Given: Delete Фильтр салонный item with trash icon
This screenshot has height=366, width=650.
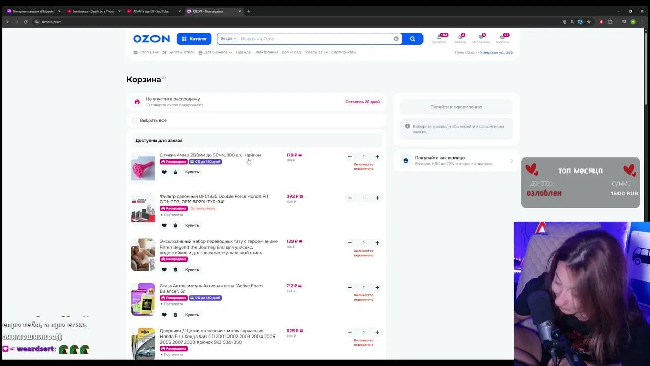Looking at the screenshot, I should 175,225.
